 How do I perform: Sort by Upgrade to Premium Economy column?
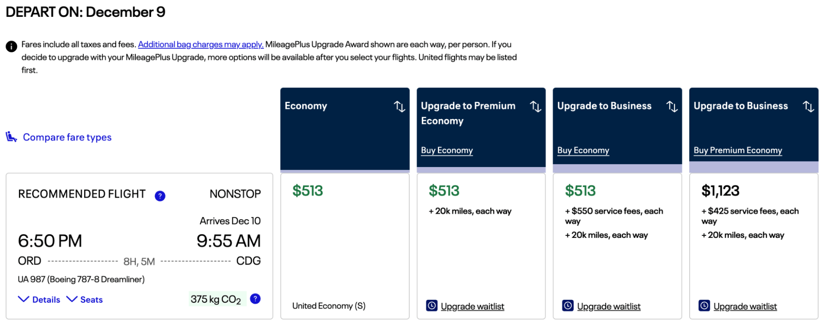535,106
